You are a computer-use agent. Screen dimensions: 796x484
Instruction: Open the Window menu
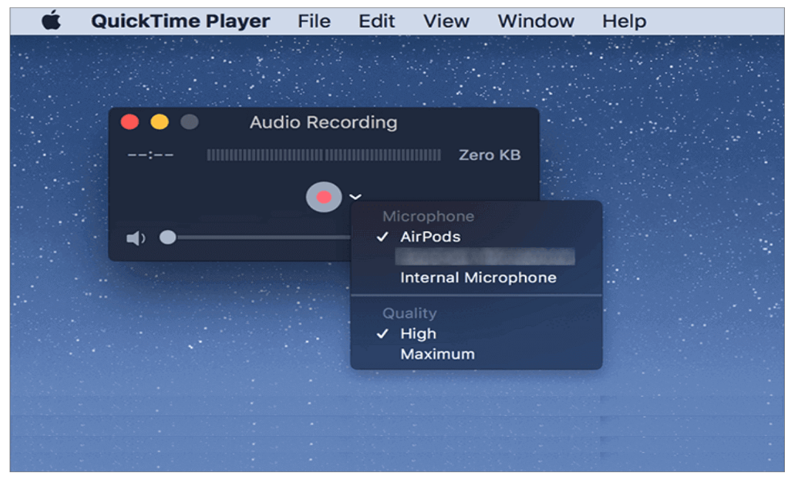[x=535, y=21]
